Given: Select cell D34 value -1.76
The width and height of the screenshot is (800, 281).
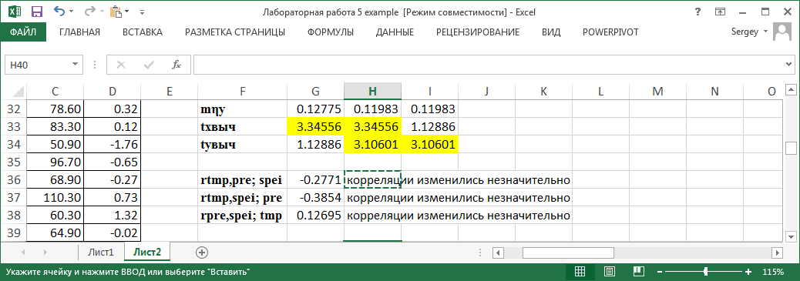Looking at the screenshot, I should point(112,144).
